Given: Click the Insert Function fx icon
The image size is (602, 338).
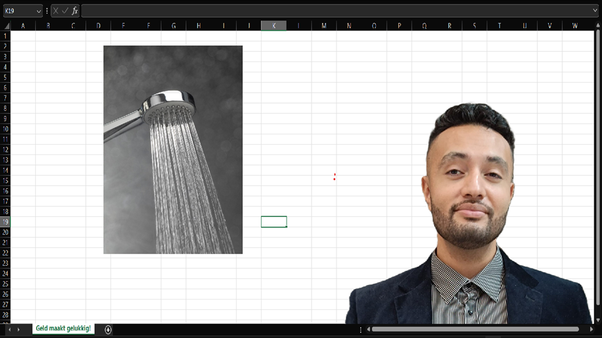Looking at the screenshot, I should click(x=74, y=11).
